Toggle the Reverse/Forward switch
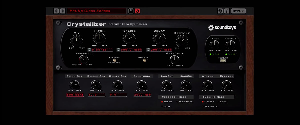This screenshot has width=300, height=125. pos(114,60)
